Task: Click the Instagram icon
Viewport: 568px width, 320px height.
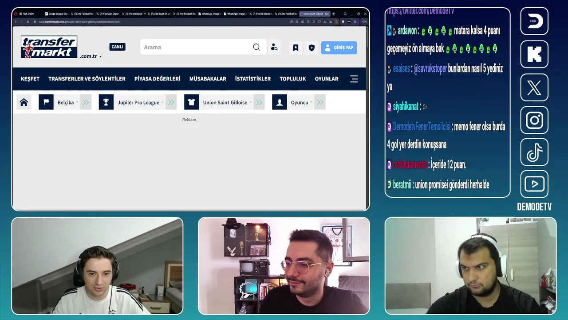Action: pos(534,120)
